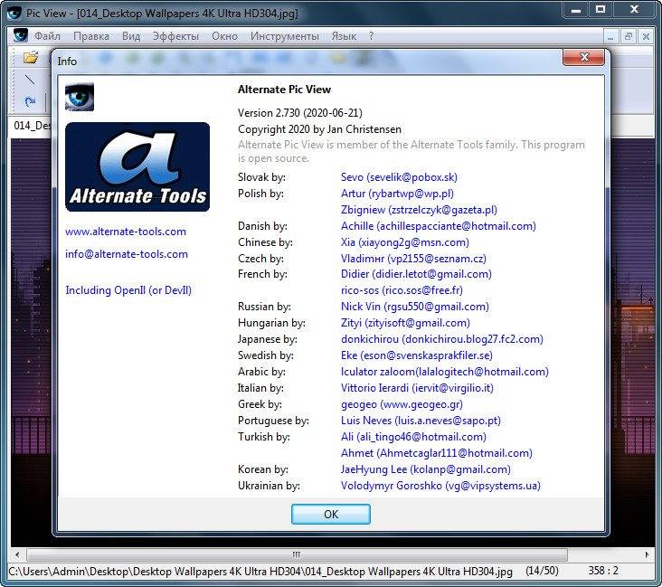Click Copyright 2020 by Jan Christensen text
662x587 pixels.
[x=319, y=129]
